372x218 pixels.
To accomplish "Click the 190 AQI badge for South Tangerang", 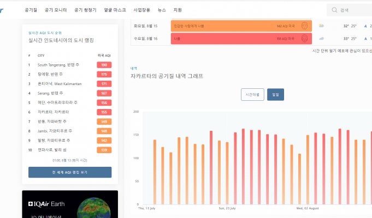I will coord(104,65).
